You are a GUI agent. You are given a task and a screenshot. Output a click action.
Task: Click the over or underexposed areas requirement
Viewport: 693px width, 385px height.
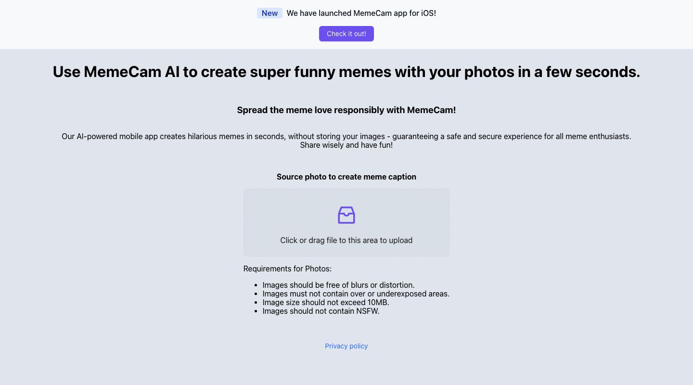point(356,294)
